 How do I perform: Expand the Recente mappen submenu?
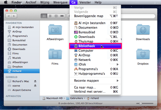click(95, 81)
